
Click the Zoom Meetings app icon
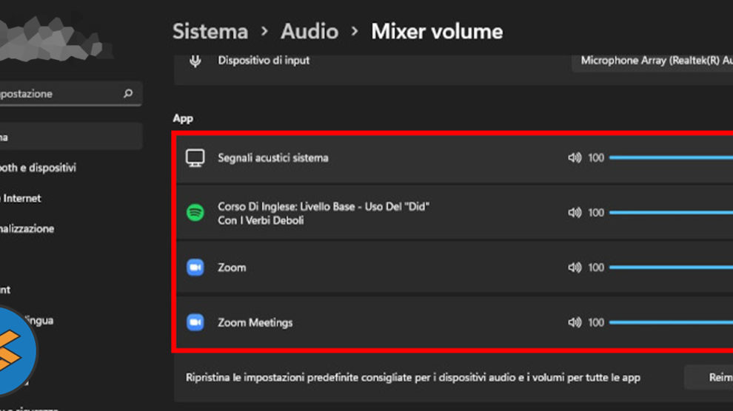click(x=195, y=322)
